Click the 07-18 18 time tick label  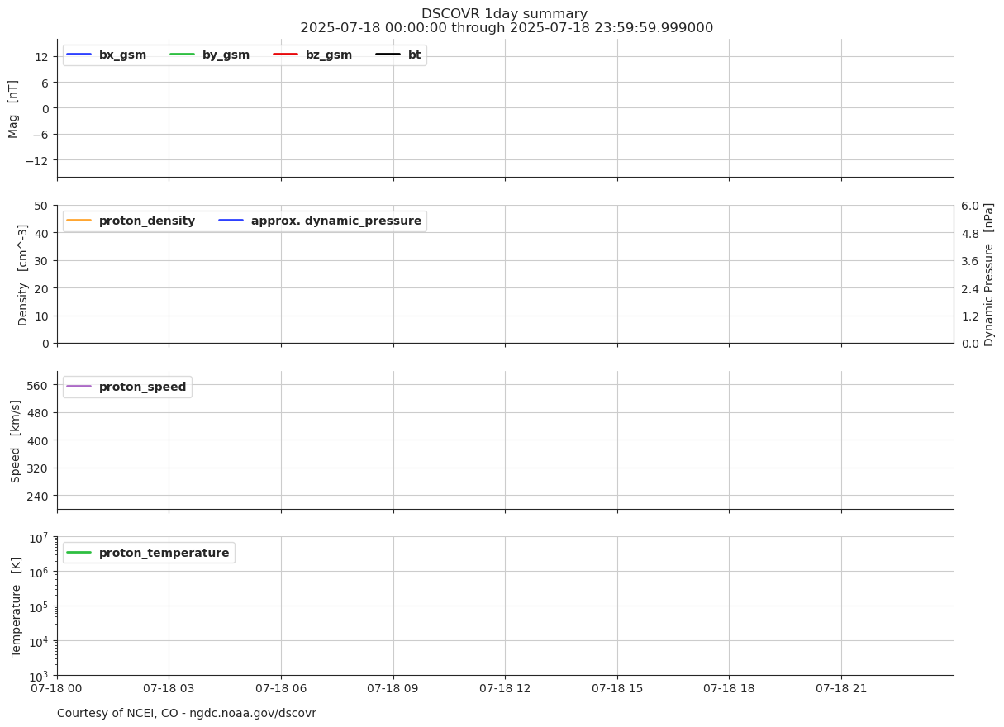click(729, 689)
